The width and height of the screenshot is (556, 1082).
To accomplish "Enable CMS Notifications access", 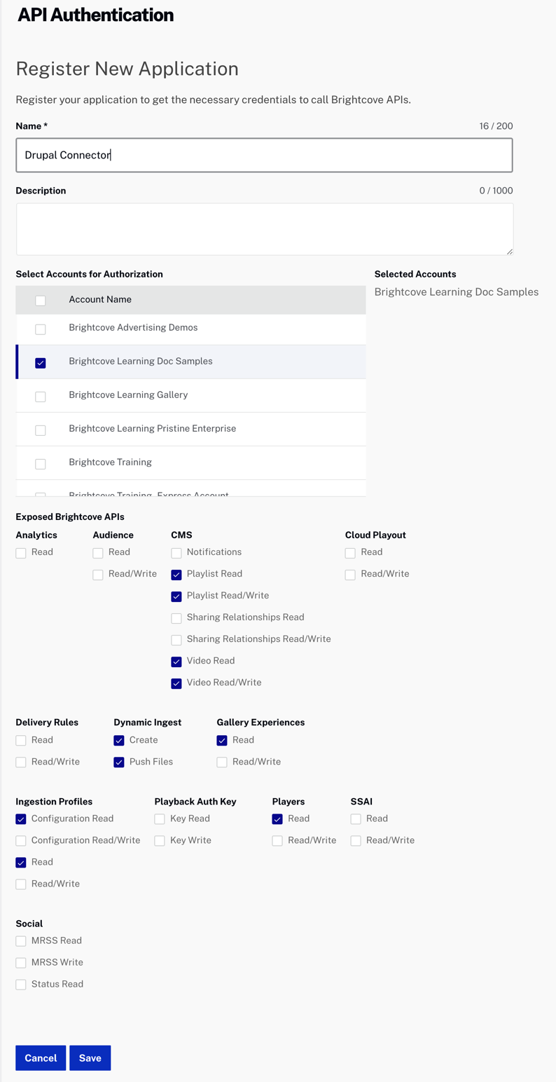I will point(176,553).
